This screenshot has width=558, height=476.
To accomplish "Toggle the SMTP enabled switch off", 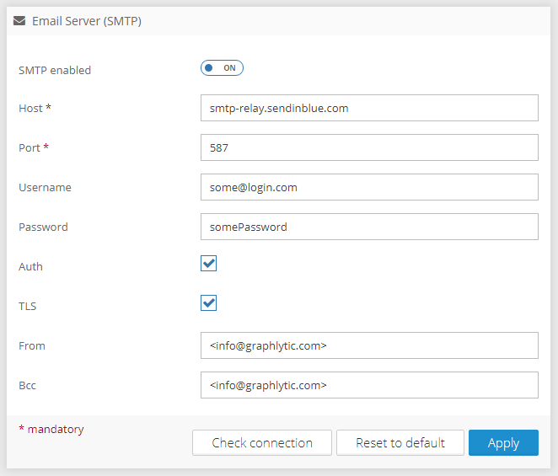I will (222, 68).
